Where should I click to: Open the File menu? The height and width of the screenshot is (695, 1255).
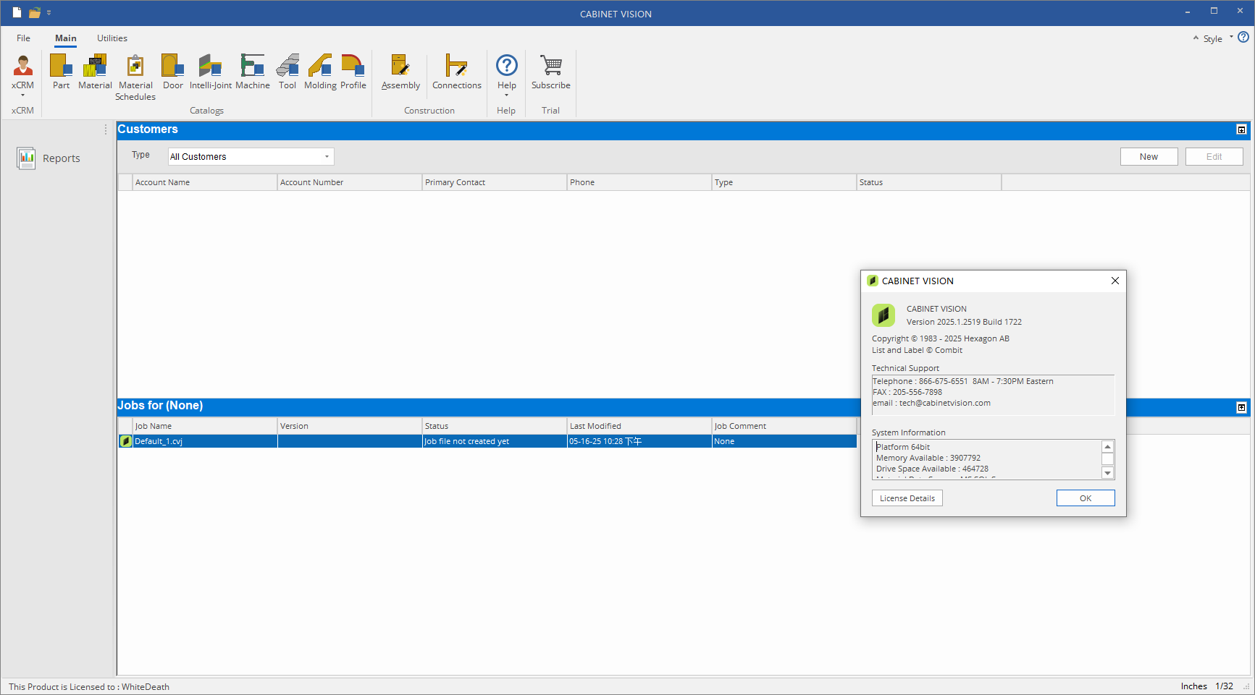tap(23, 38)
